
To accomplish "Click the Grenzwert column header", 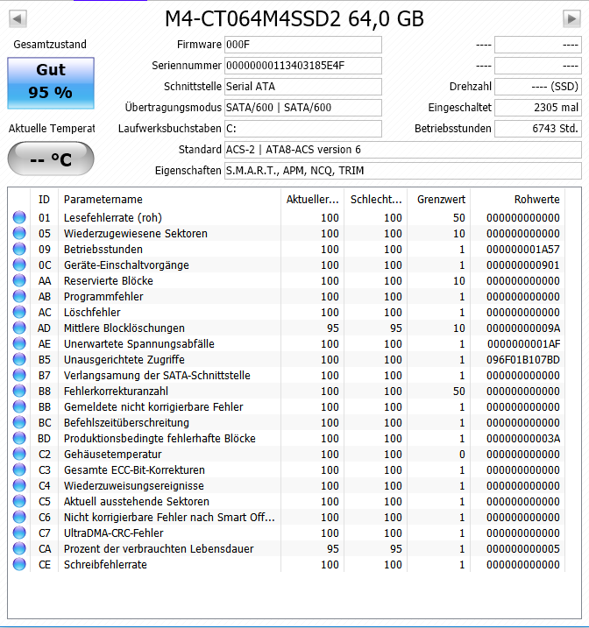I will pyautogui.click(x=439, y=200).
